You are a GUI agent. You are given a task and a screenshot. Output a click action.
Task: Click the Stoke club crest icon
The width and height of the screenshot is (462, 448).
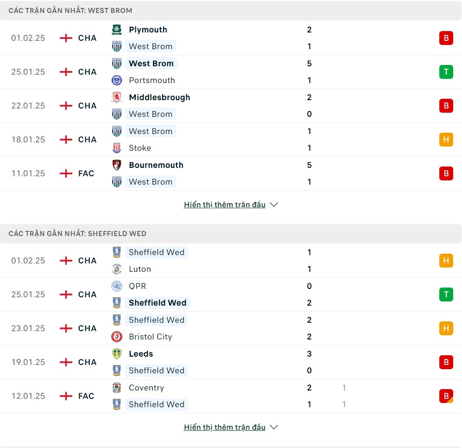(x=117, y=148)
